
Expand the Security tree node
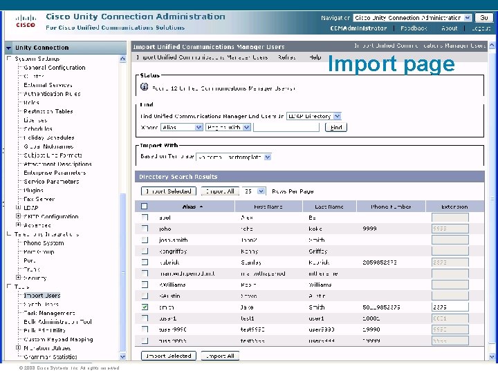click(19, 277)
